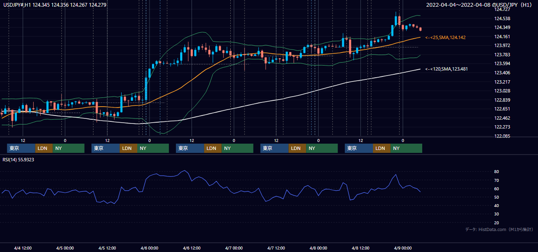Screen dimensions: 538x252
Task: Click RSI scale value 40
Action: pyautogui.click(x=497, y=205)
